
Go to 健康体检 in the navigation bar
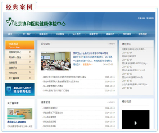tap(44, 34)
